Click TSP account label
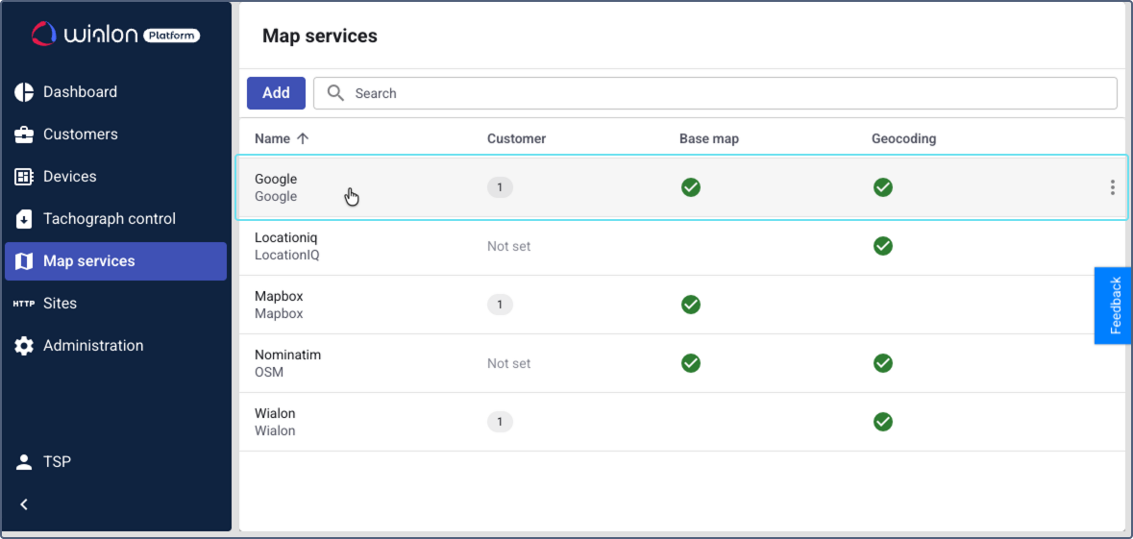The width and height of the screenshot is (1133, 539). coord(57,462)
